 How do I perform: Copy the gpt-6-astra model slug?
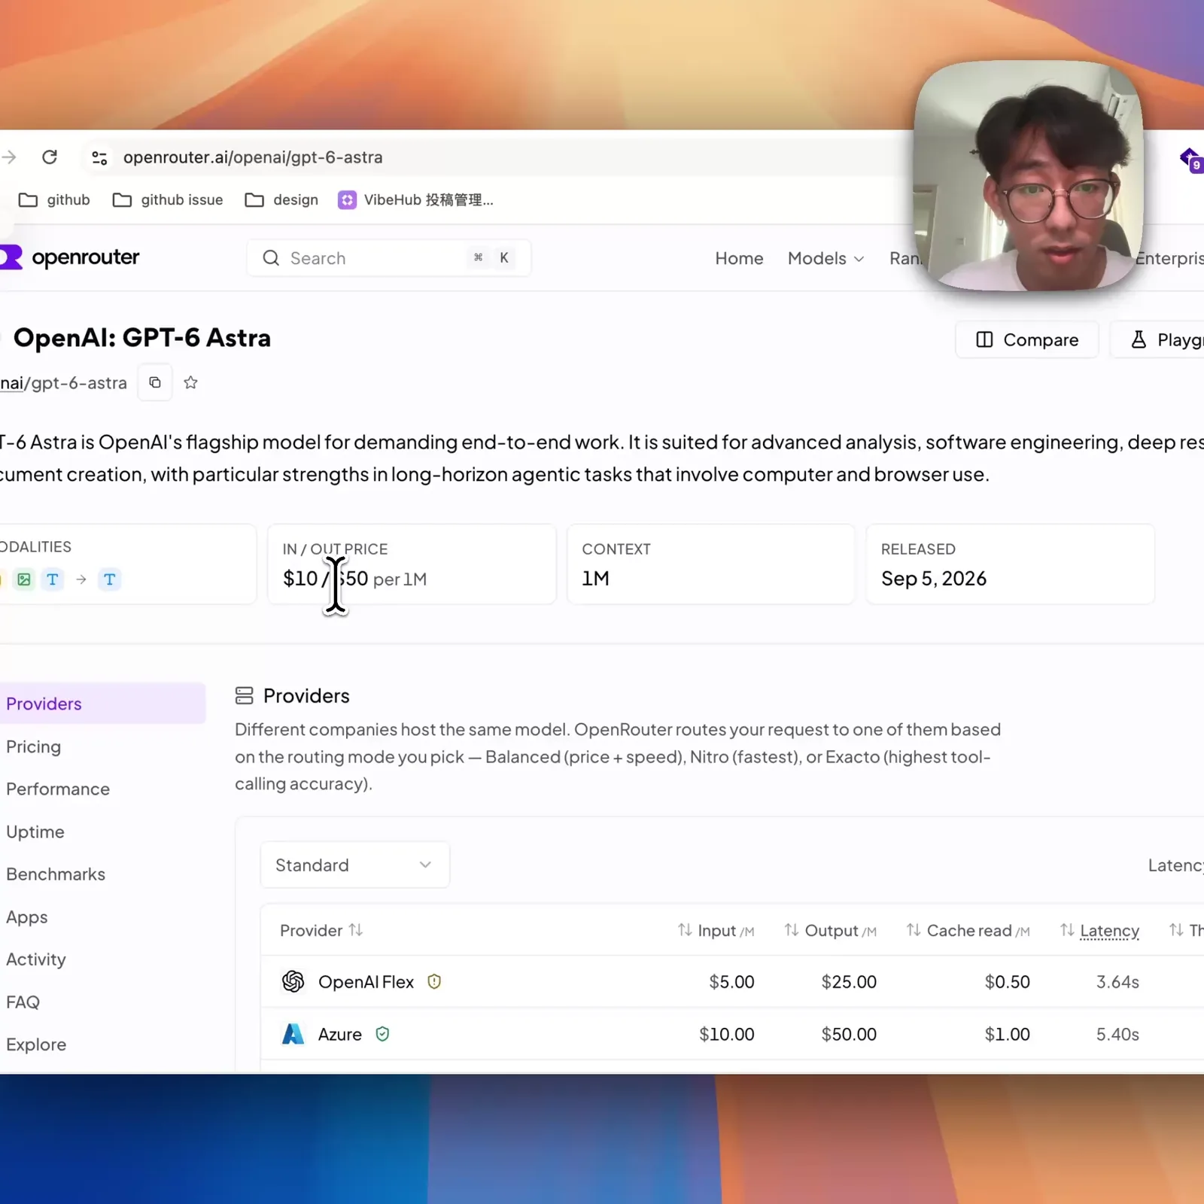click(x=155, y=382)
